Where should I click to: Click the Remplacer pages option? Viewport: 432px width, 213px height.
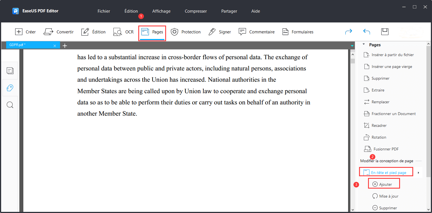click(376, 102)
